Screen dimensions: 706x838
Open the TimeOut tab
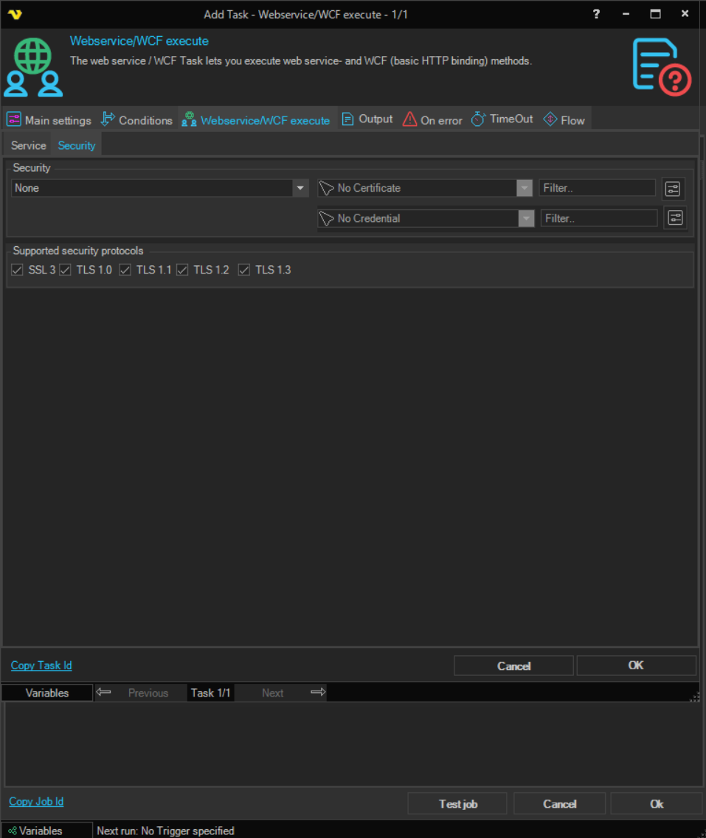(x=502, y=119)
